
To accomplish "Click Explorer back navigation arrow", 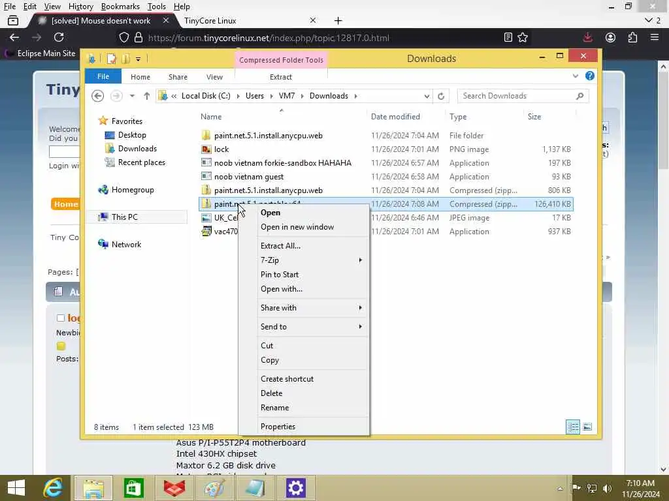I will coord(98,96).
